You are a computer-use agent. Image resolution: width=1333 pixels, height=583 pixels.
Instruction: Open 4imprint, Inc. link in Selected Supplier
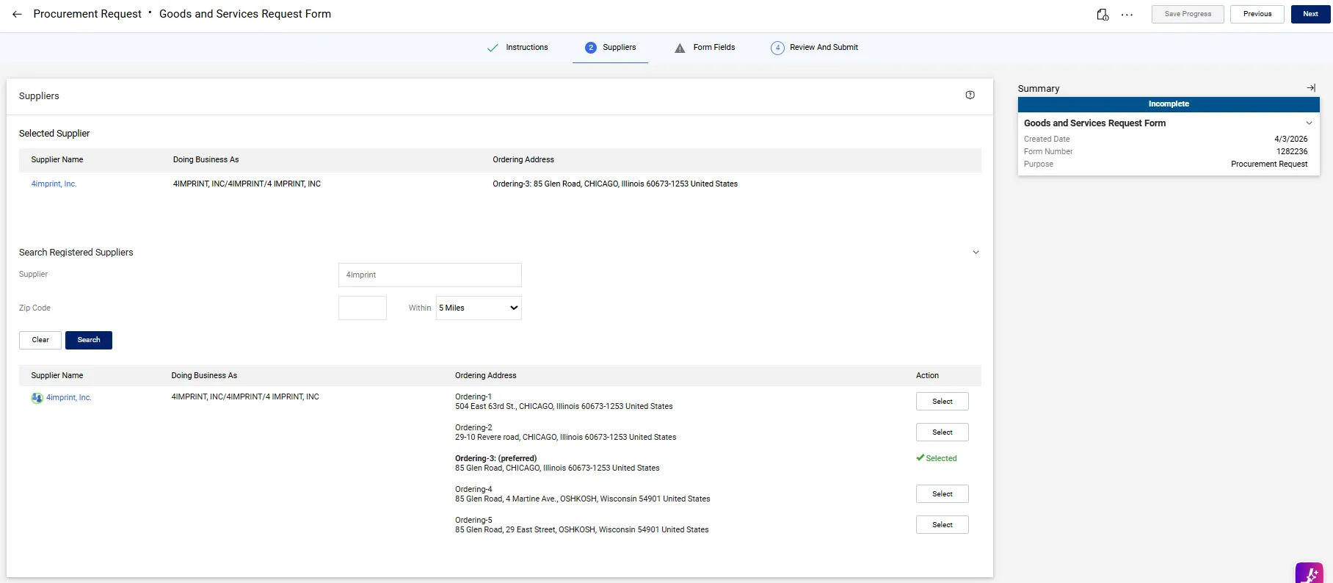coord(54,184)
